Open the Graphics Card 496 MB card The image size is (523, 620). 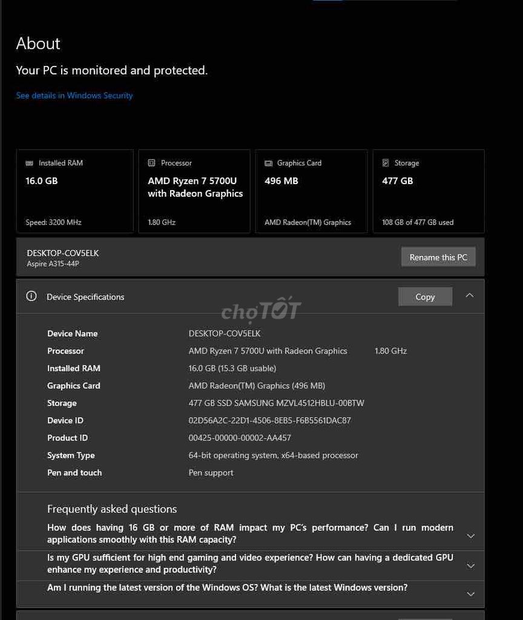coord(311,191)
